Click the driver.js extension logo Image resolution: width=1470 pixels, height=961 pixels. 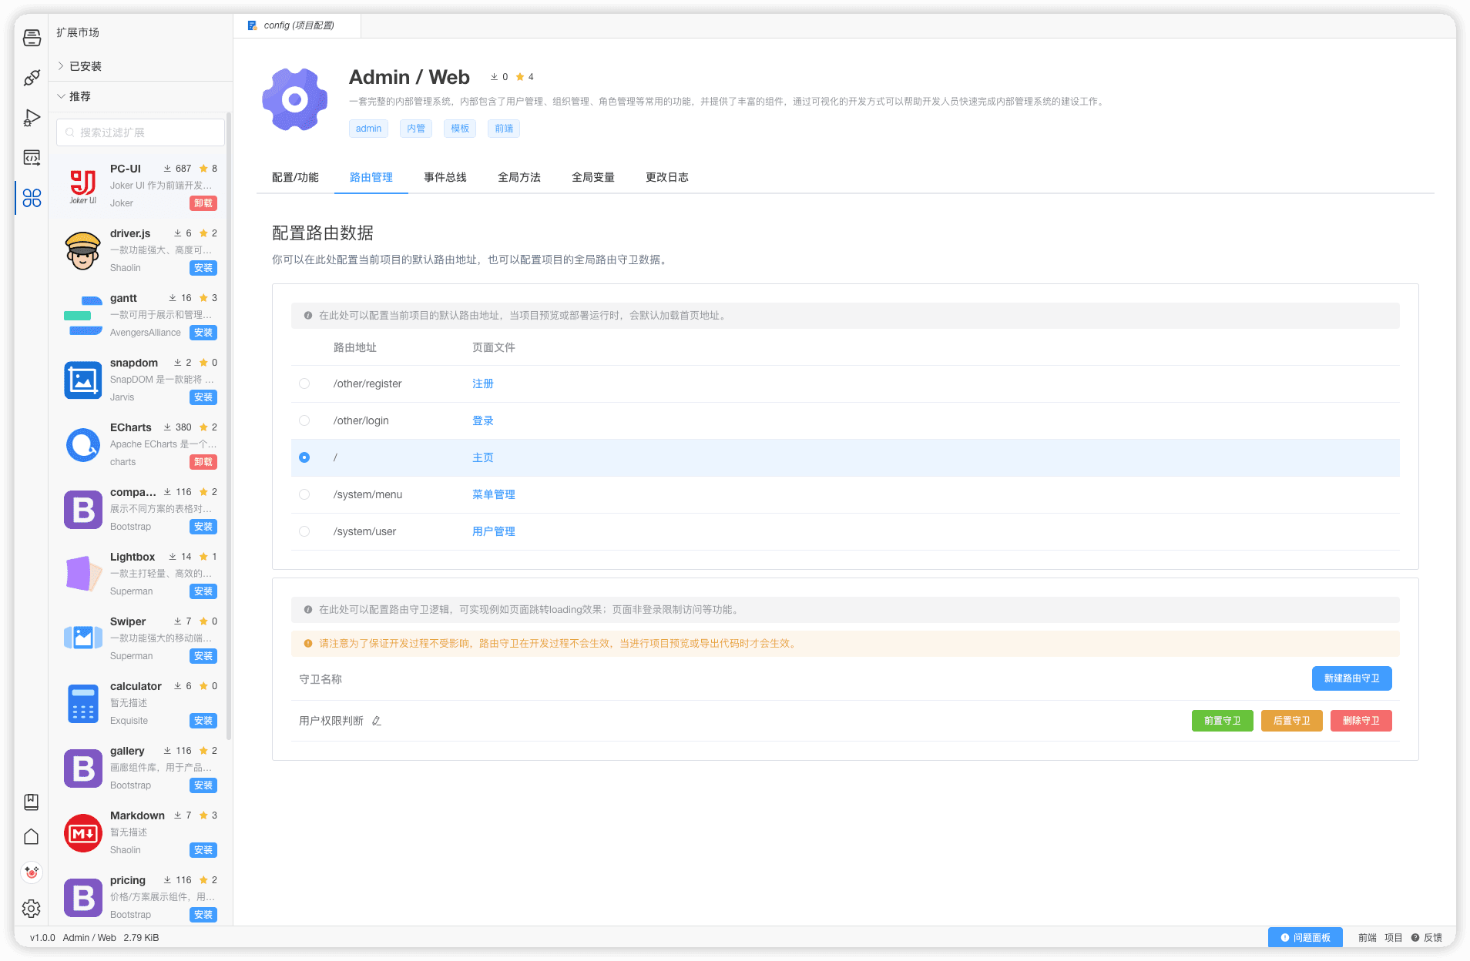[83, 250]
